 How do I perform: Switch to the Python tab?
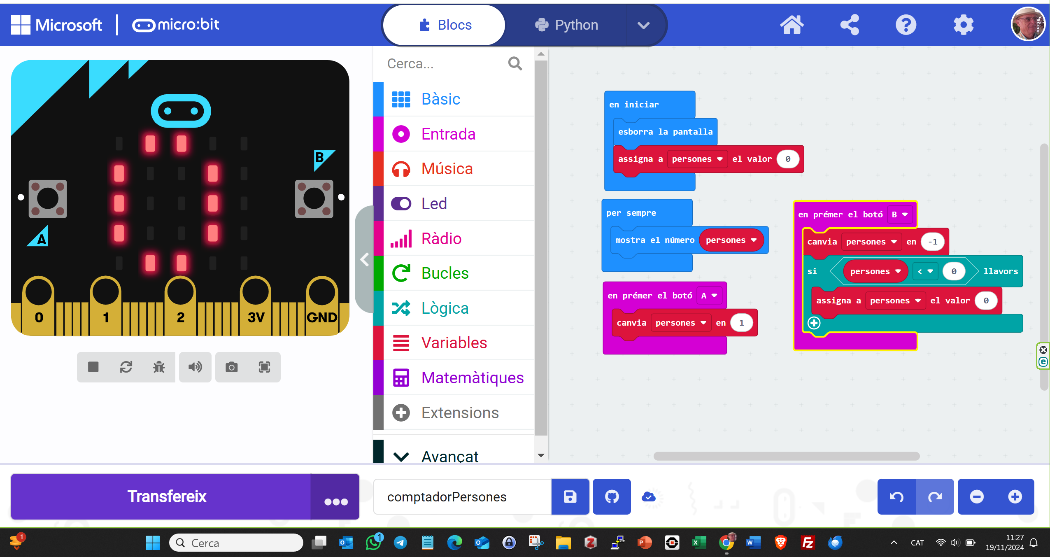567,25
